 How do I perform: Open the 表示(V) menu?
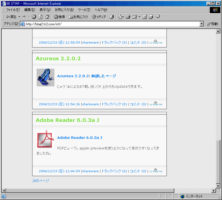45,10
